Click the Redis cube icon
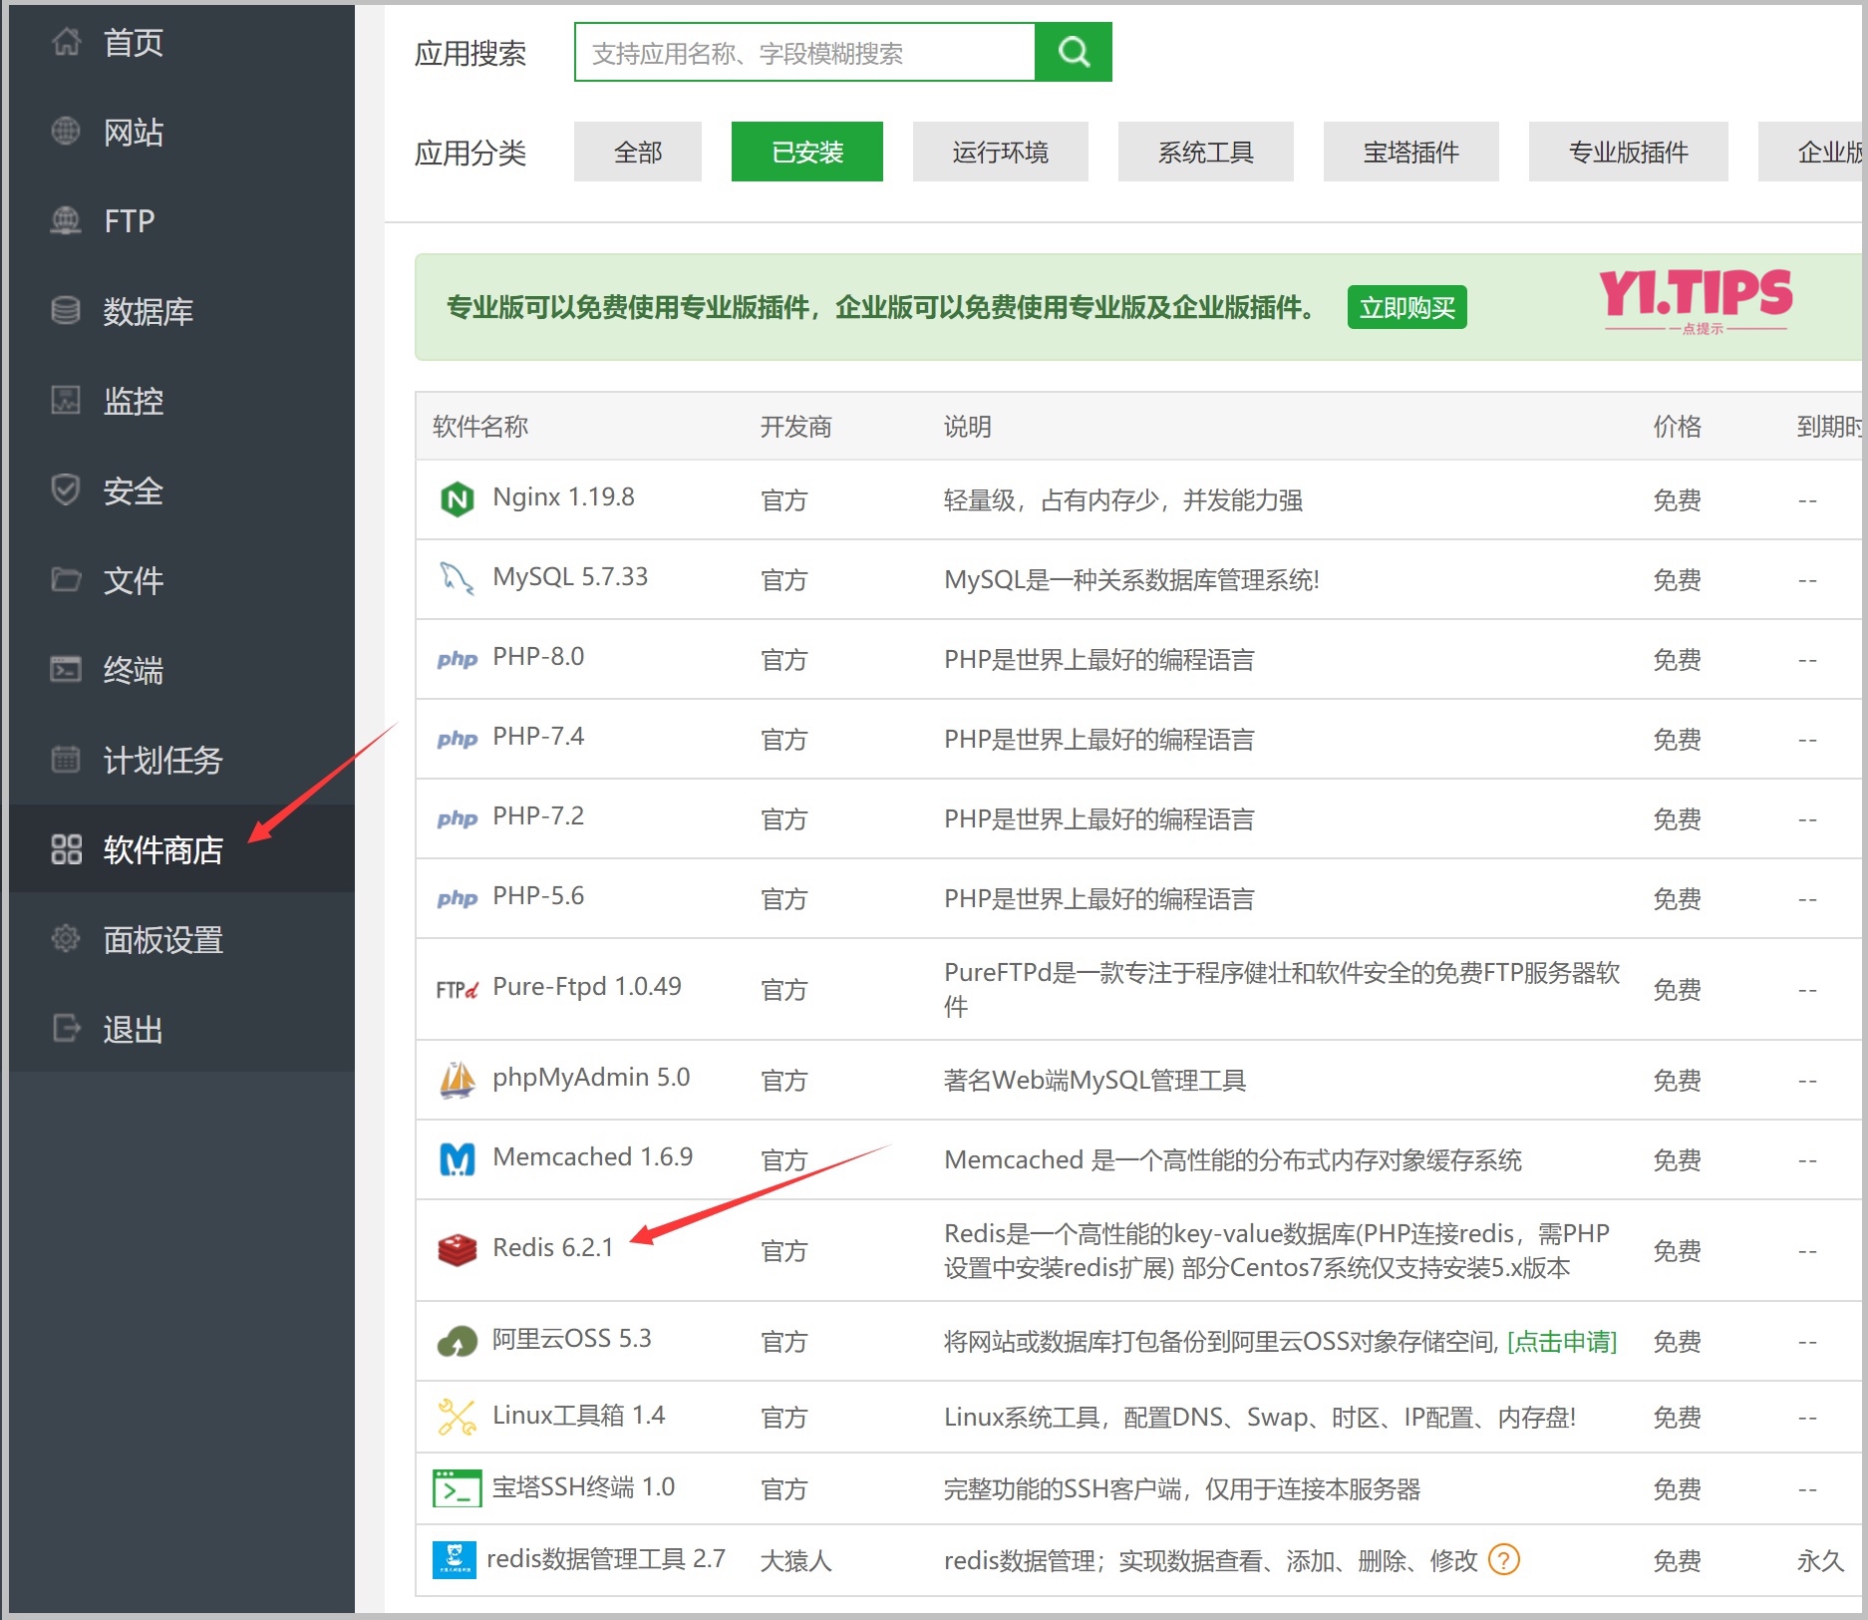 click(457, 1248)
